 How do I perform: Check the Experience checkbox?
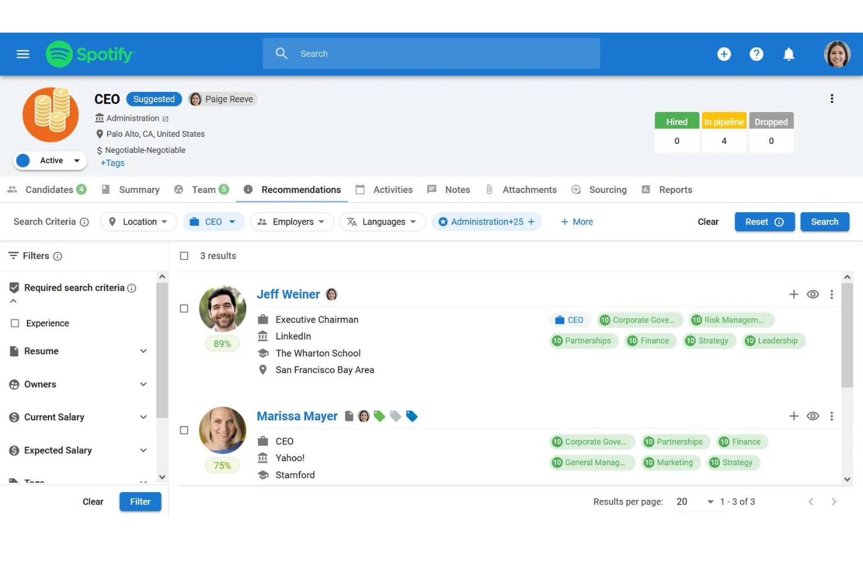pos(15,323)
